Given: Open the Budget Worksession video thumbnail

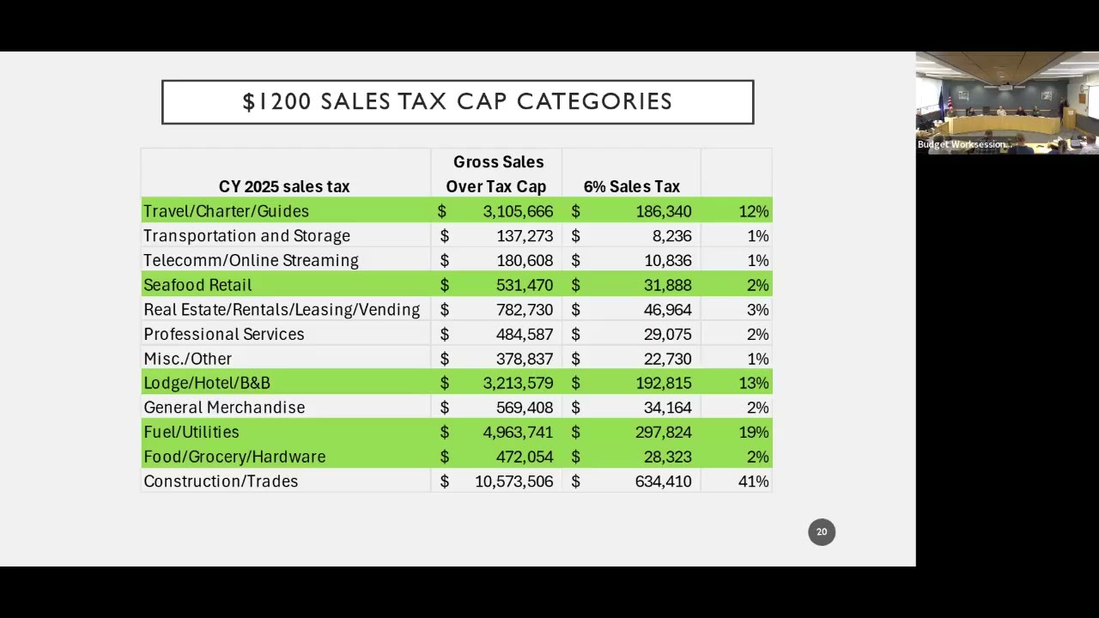Looking at the screenshot, I should pyautogui.click(x=1007, y=103).
